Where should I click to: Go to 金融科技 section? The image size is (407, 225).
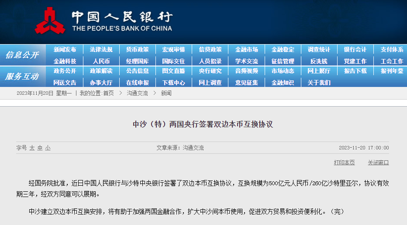point(65,61)
